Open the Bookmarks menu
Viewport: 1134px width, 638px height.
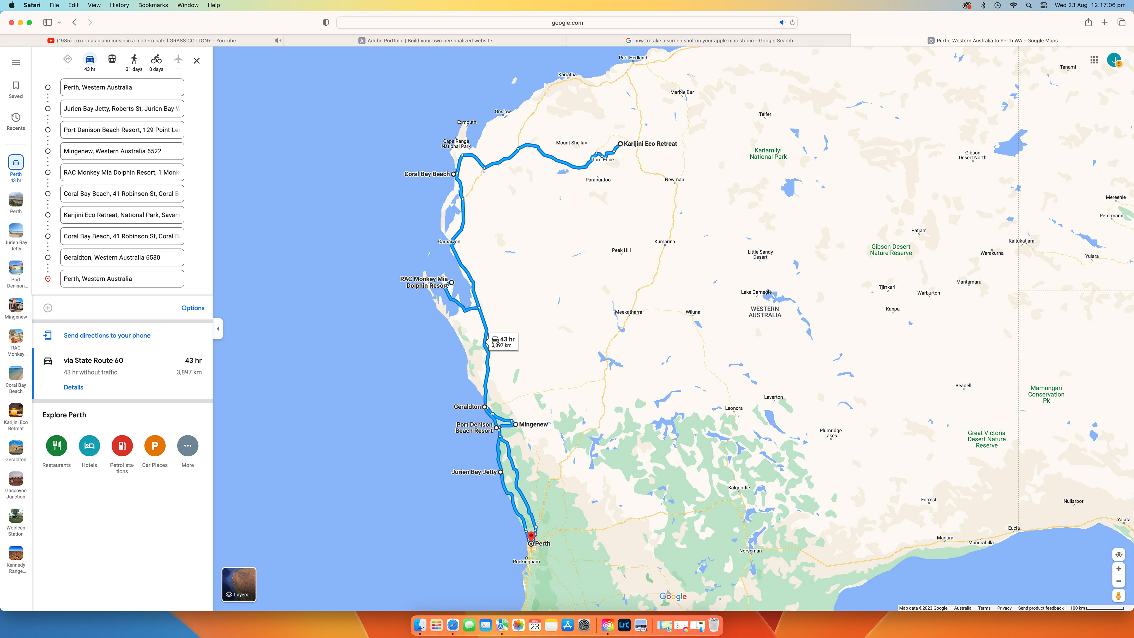click(x=153, y=5)
